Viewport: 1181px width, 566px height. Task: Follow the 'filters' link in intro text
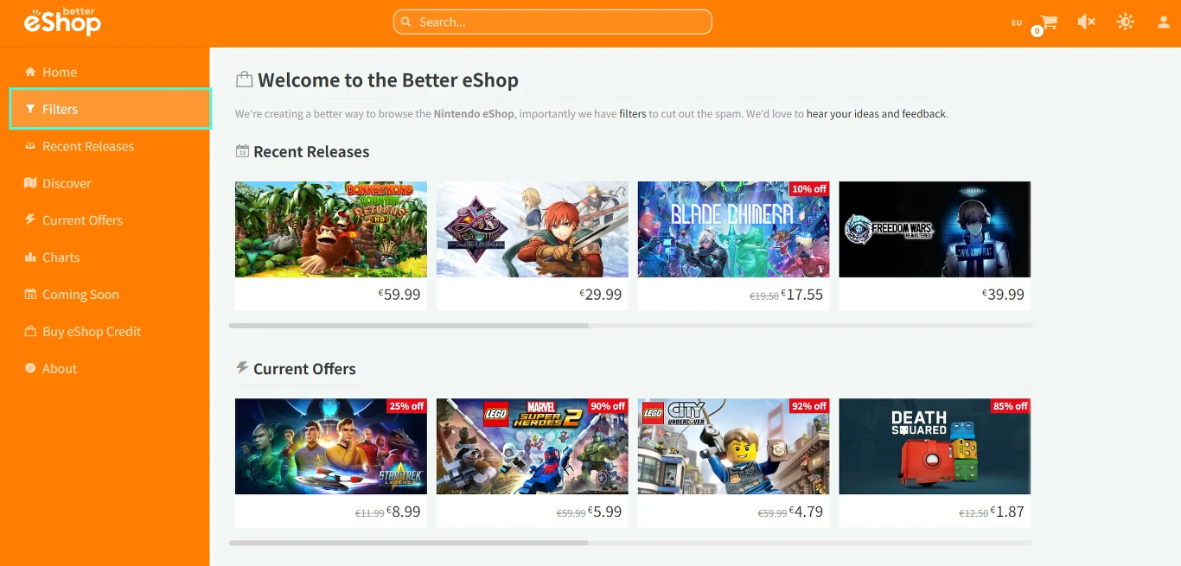[633, 114]
